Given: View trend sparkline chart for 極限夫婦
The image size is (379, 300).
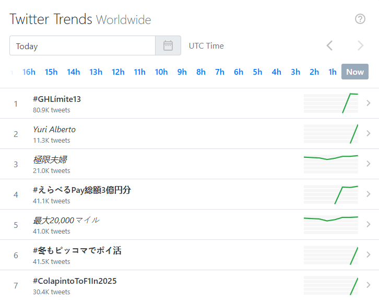Looking at the screenshot, I should 331,164.
